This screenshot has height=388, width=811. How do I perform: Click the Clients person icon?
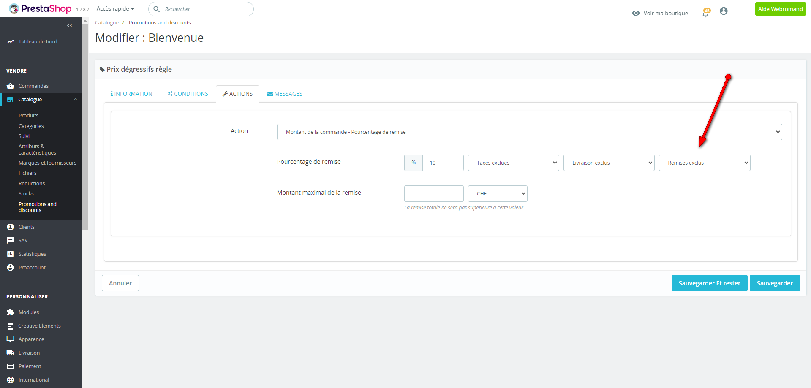click(11, 227)
